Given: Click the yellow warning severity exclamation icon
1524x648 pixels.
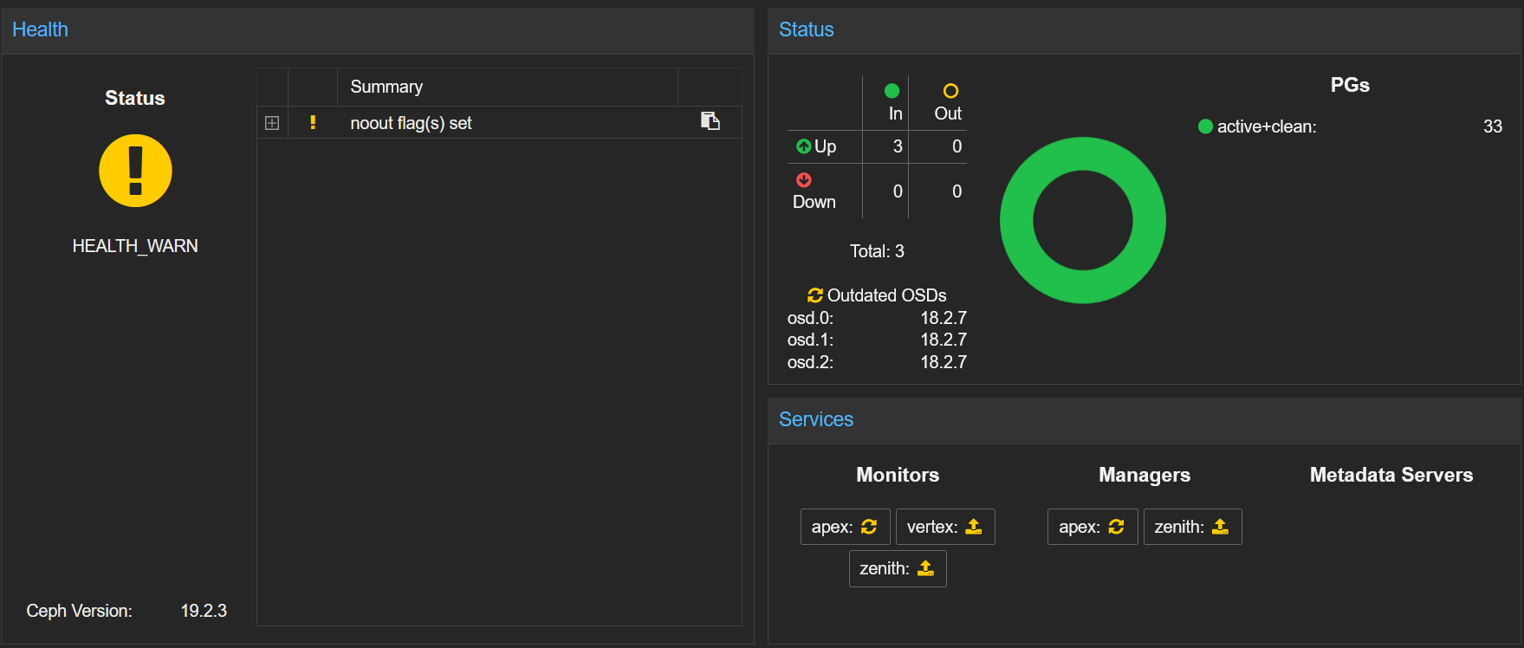Looking at the screenshot, I should 313,123.
